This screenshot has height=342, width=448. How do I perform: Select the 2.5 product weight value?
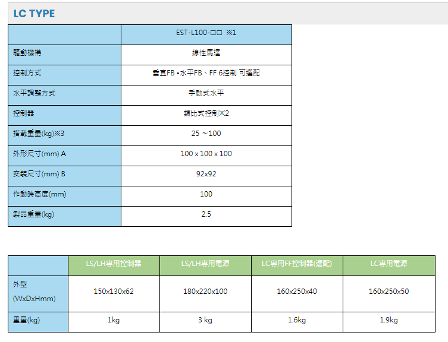point(206,215)
